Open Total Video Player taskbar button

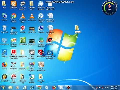pos(46,88)
